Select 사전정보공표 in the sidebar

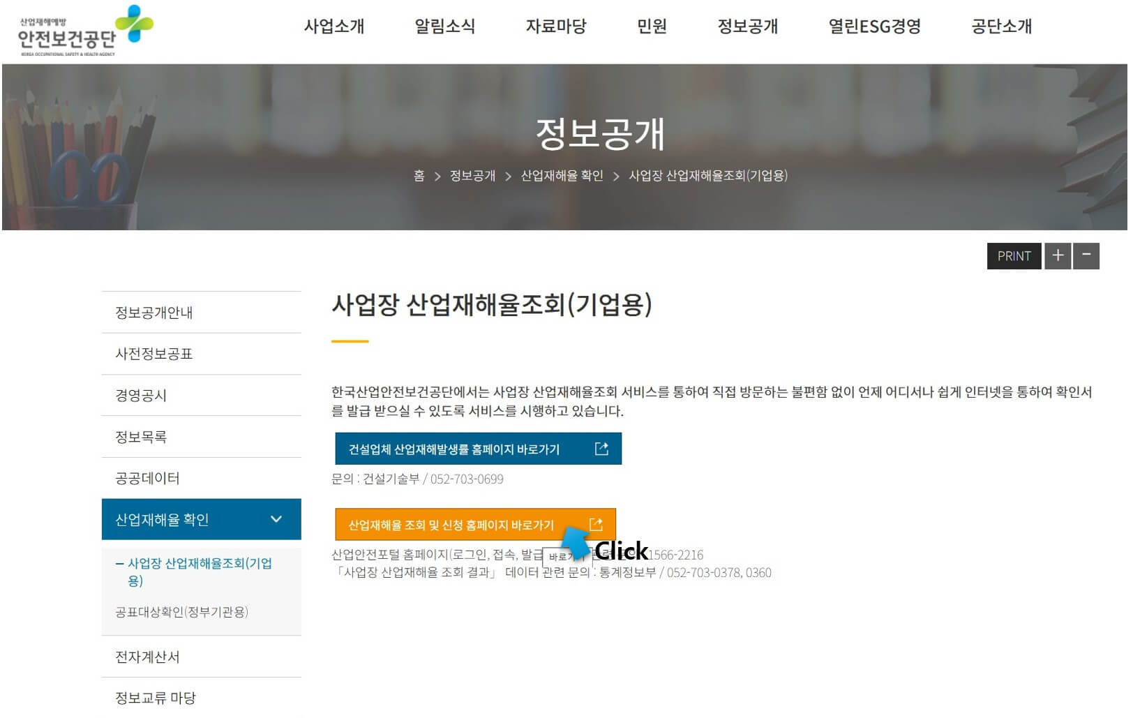[x=153, y=354]
